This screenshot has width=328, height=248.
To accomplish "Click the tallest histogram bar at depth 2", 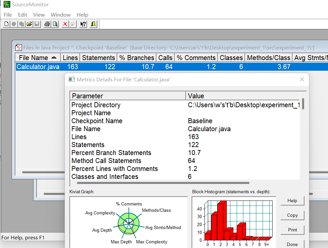I will (221, 221).
